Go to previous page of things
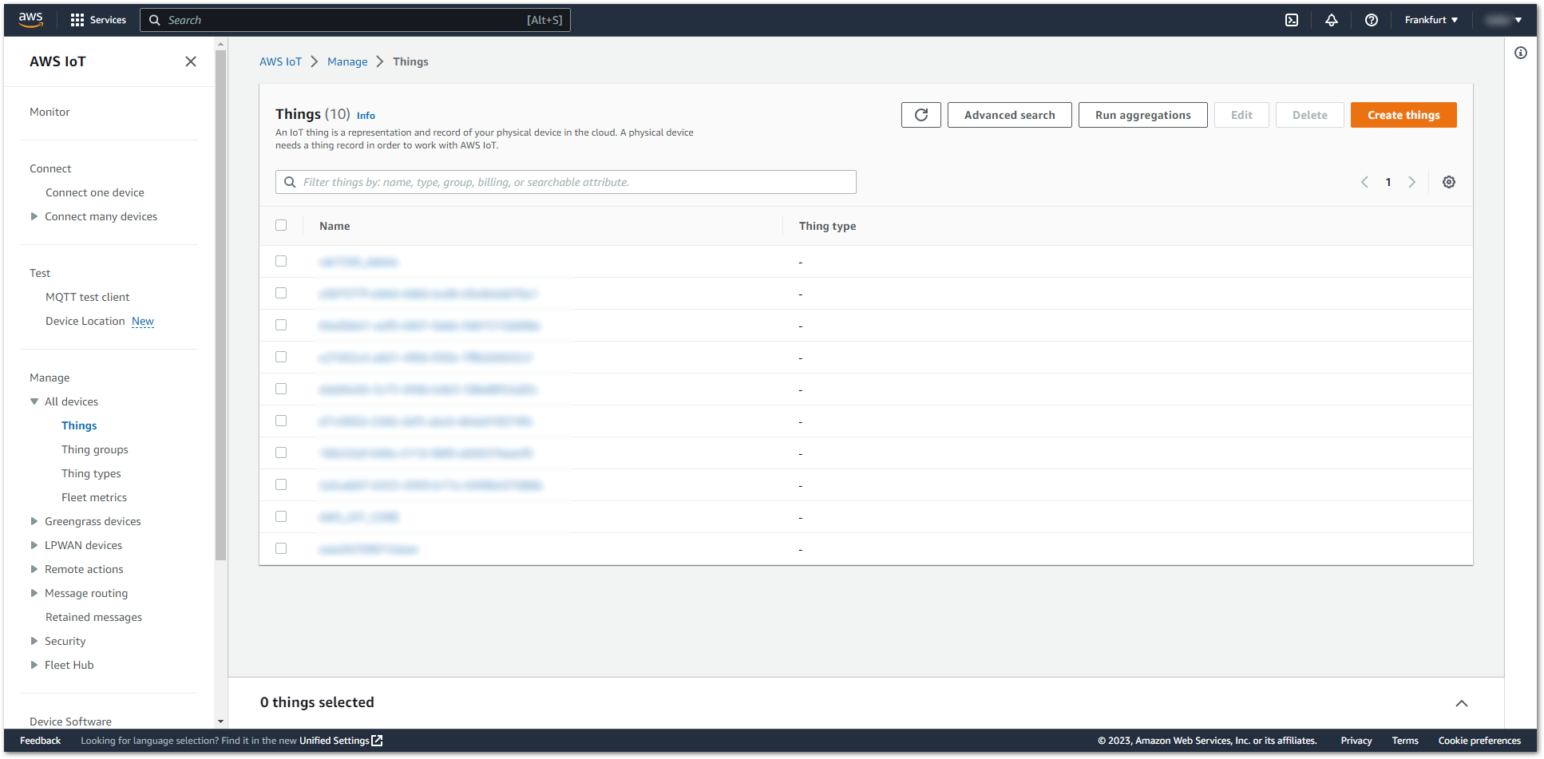Viewport: 1544px width, 759px height. coord(1365,182)
